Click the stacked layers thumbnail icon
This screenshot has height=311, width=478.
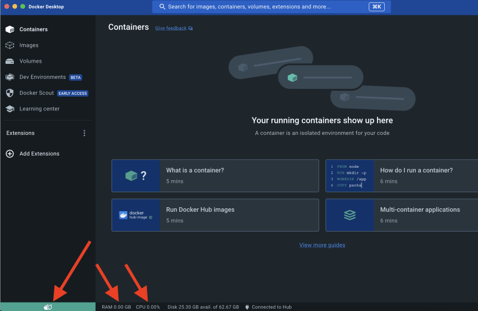350,215
